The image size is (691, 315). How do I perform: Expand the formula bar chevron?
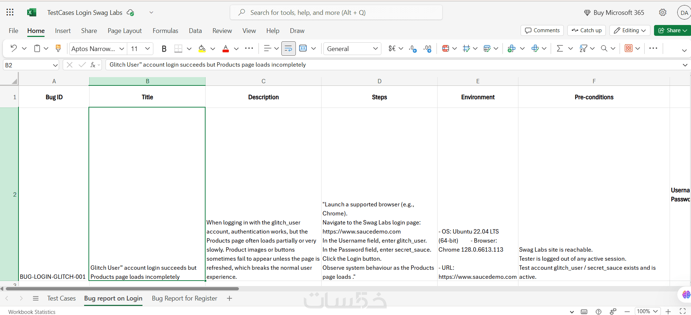pyautogui.click(x=685, y=65)
